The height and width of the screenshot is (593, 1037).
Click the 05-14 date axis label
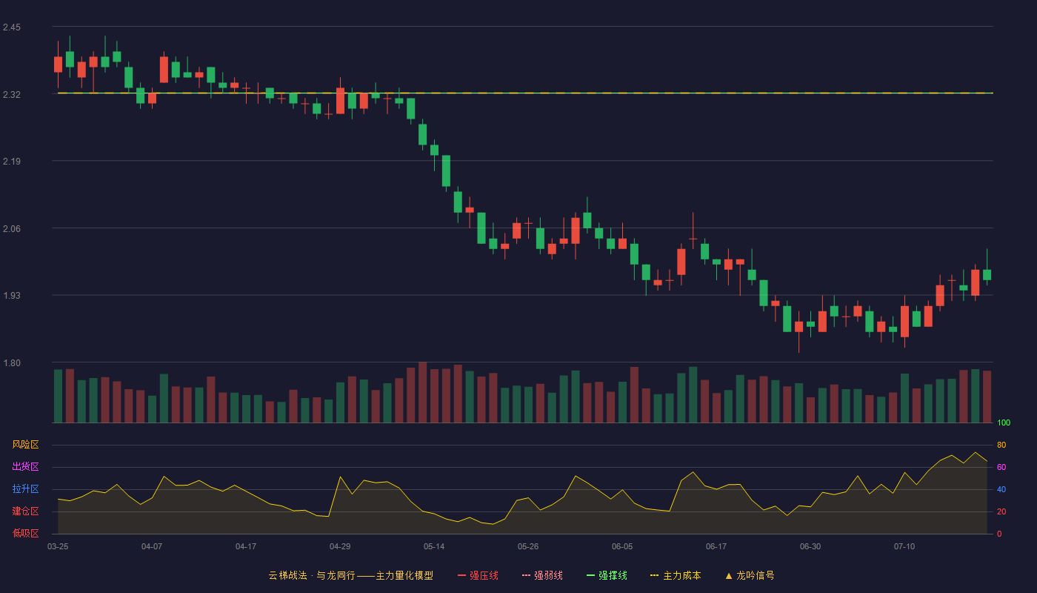pos(434,546)
